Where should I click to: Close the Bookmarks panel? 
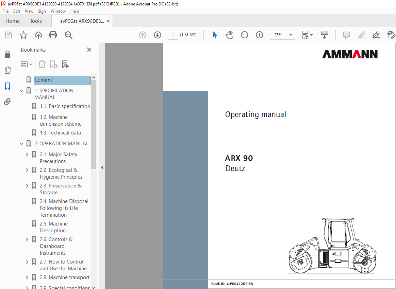point(89,50)
